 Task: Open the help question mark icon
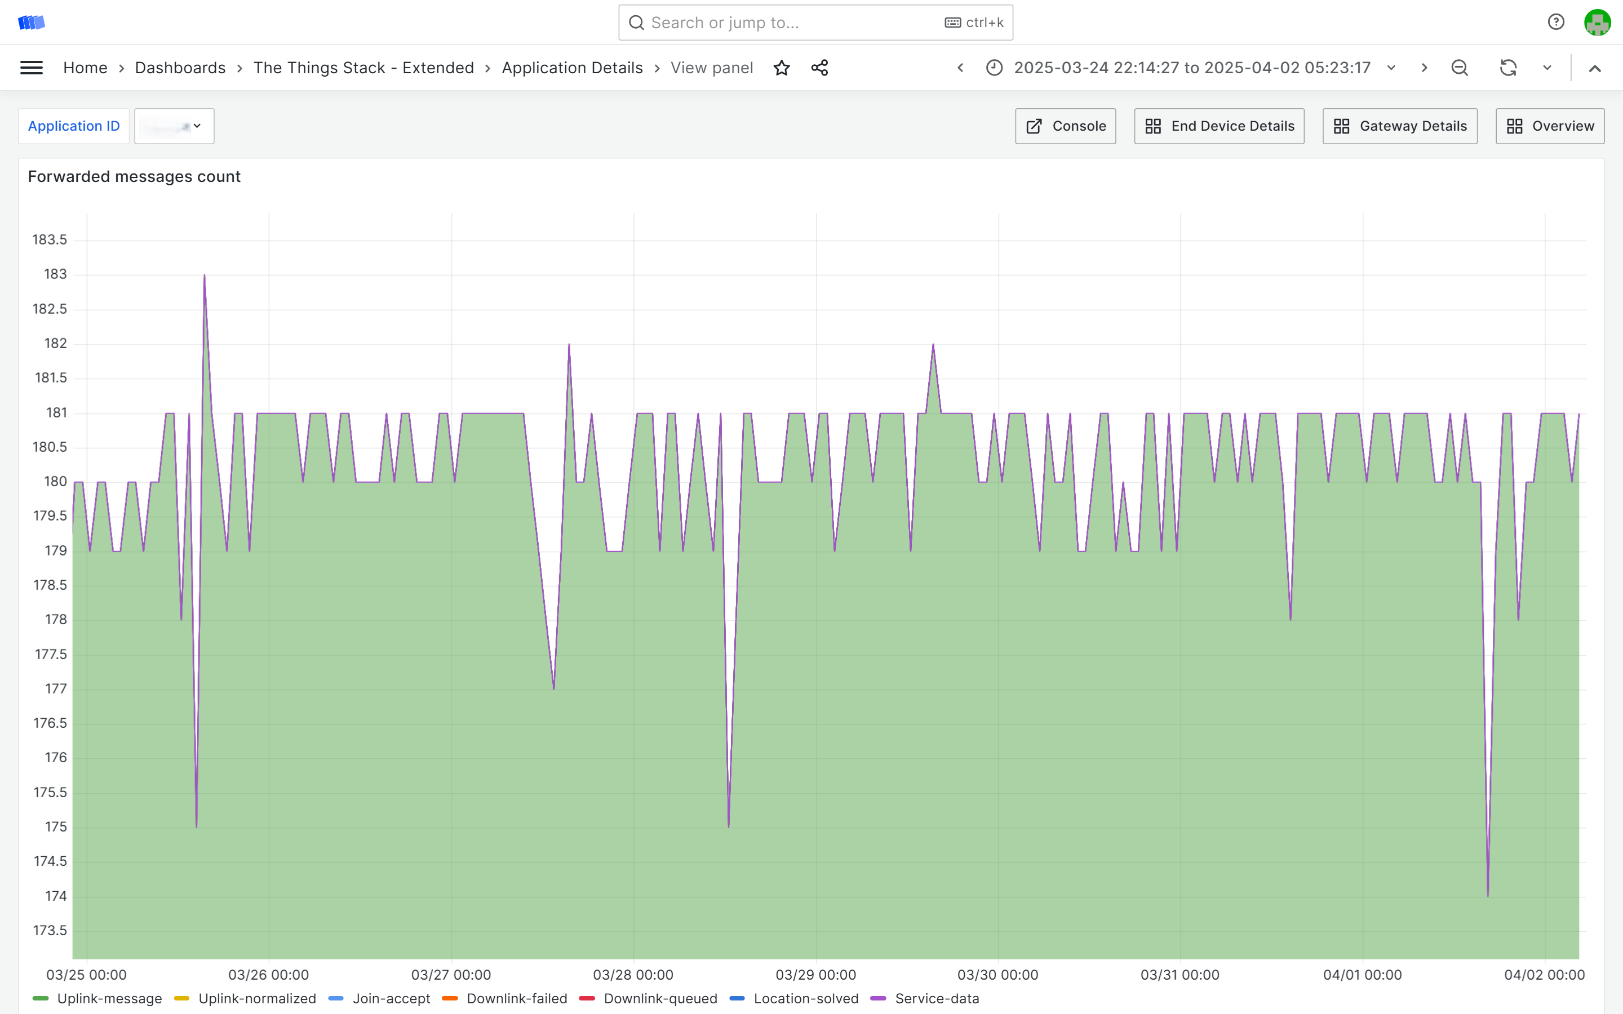tap(1556, 22)
